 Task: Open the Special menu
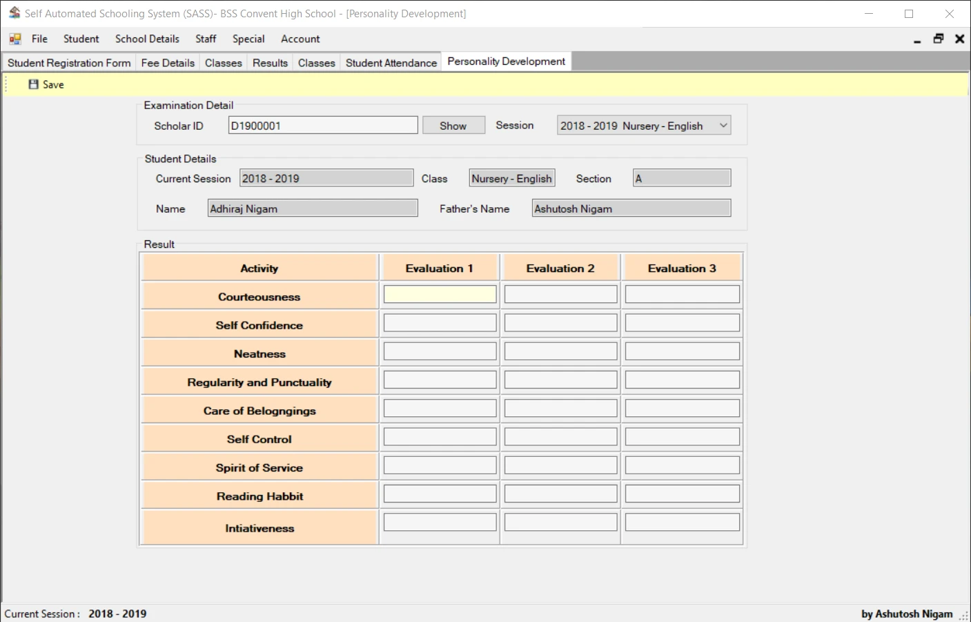click(248, 39)
